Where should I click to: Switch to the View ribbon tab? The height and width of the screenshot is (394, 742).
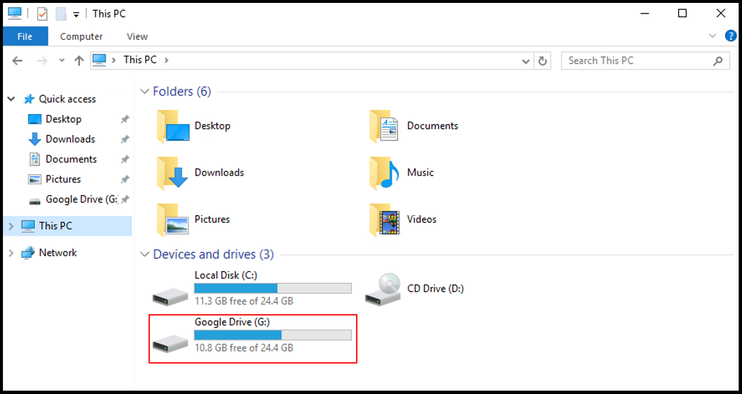point(137,36)
